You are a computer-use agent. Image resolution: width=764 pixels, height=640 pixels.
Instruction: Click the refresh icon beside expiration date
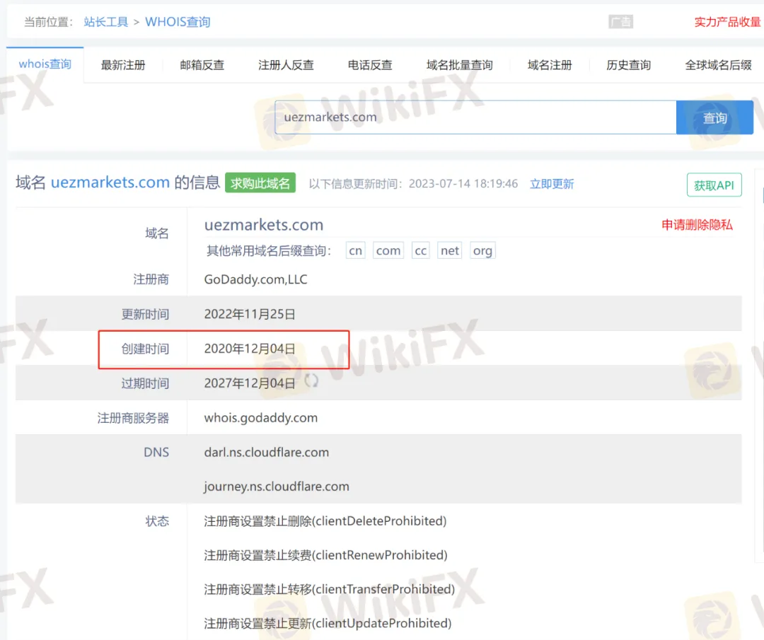311,381
